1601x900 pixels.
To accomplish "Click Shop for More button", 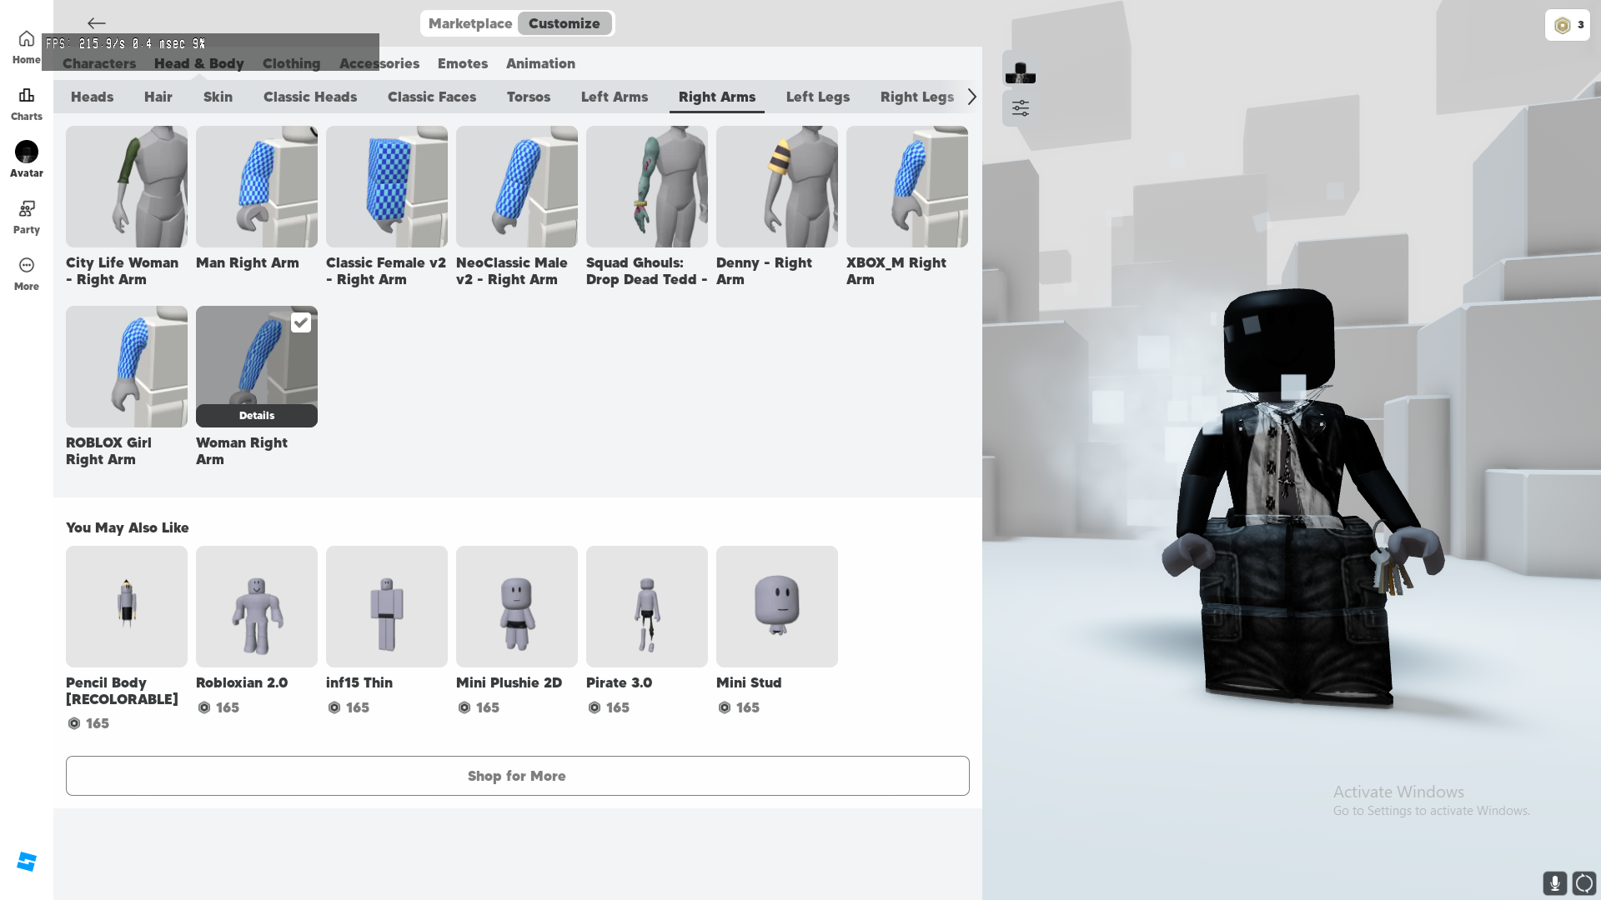I will (x=517, y=776).
